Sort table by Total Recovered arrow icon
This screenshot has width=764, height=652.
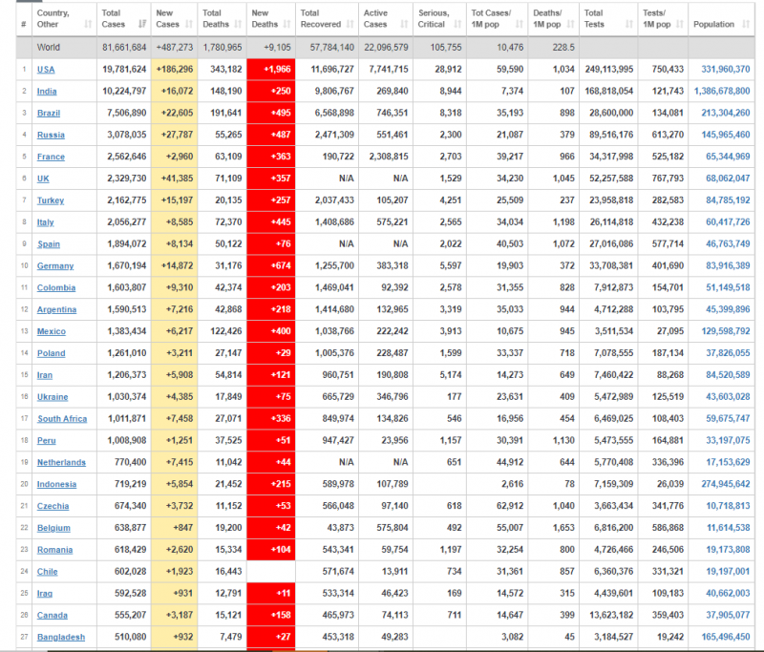(x=350, y=24)
